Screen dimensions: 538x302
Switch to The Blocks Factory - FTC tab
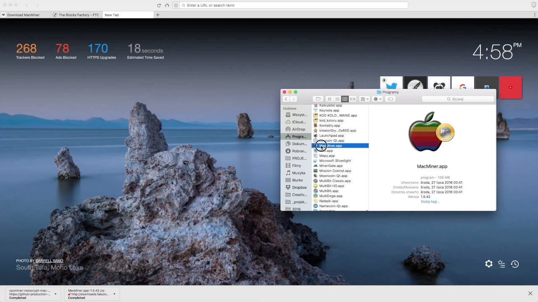[77, 15]
